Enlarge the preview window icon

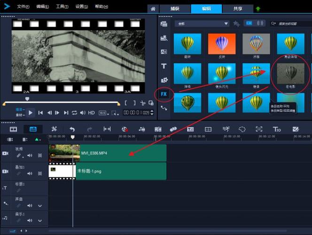(151, 103)
